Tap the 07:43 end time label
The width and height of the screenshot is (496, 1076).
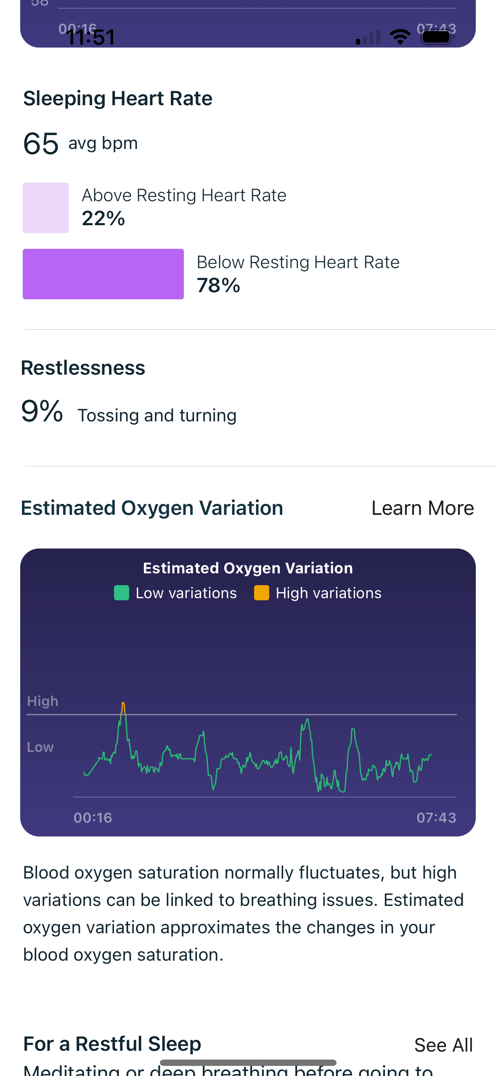(436, 818)
